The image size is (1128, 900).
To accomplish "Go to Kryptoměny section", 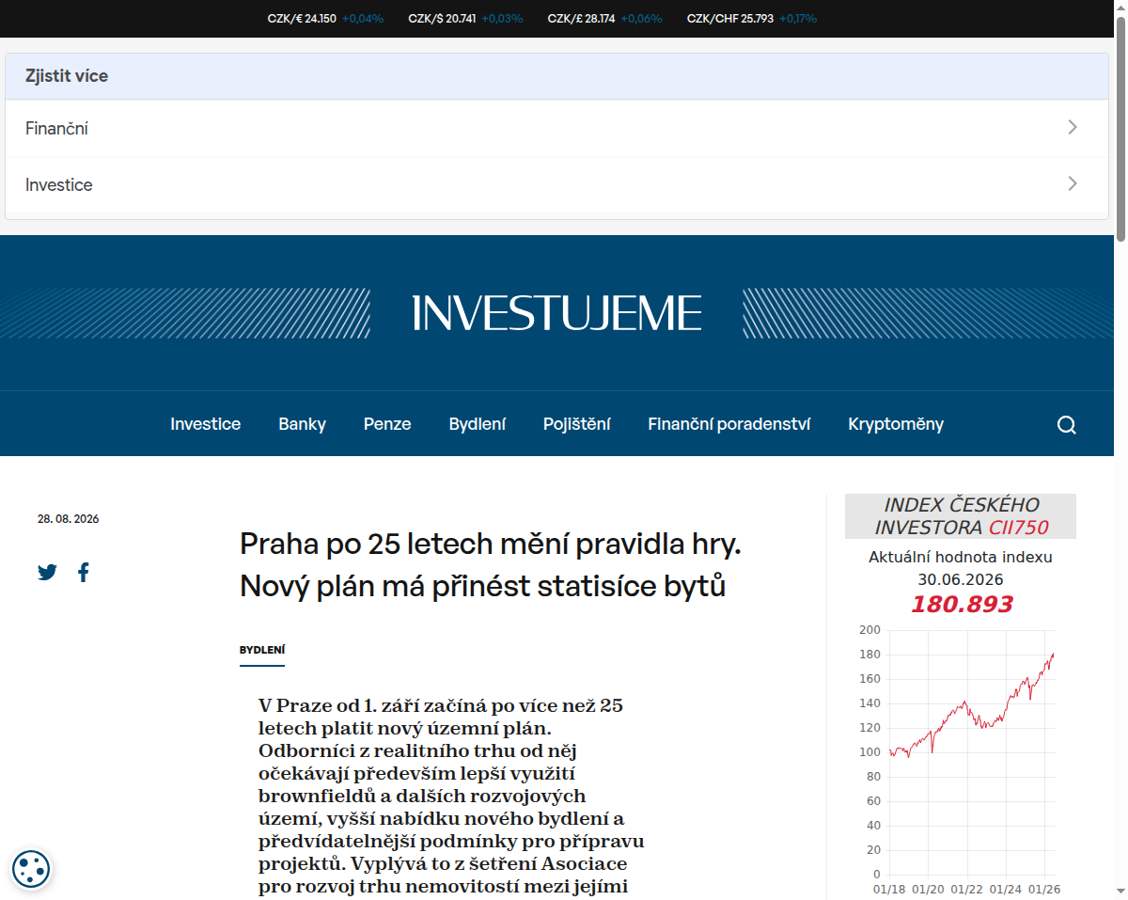I will (x=896, y=424).
